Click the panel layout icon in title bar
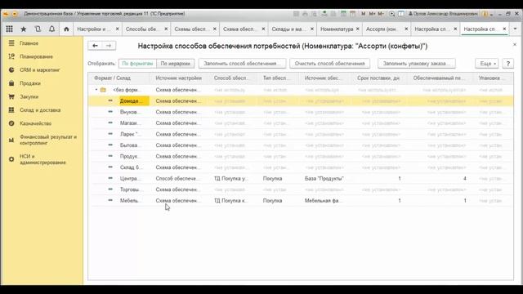The height and width of the screenshot is (294, 523). coord(401,14)
